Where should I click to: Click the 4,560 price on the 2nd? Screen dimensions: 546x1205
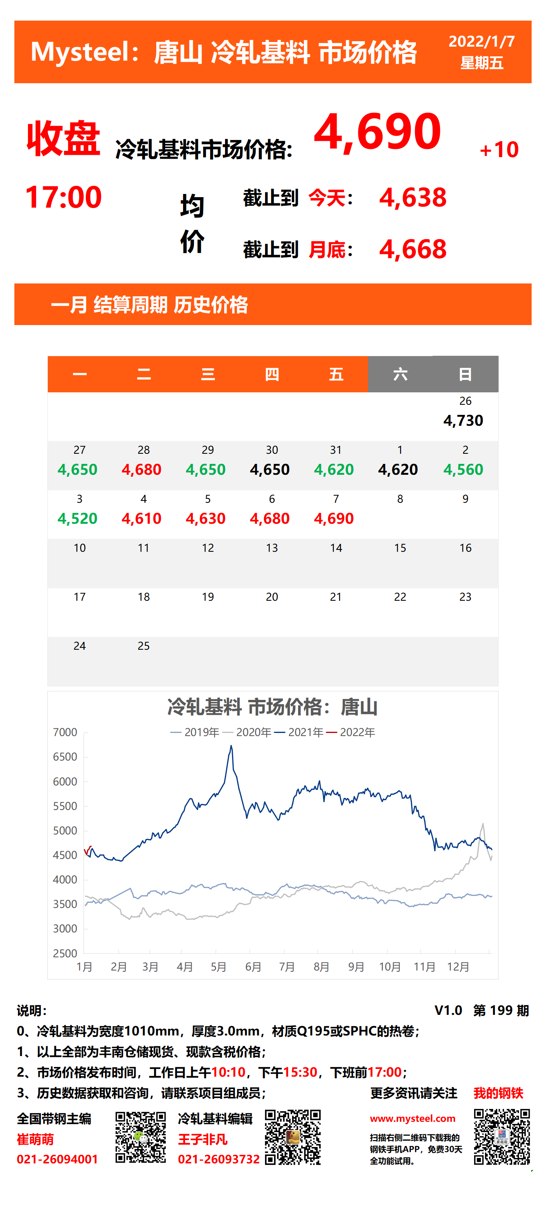tap(463, 470)
